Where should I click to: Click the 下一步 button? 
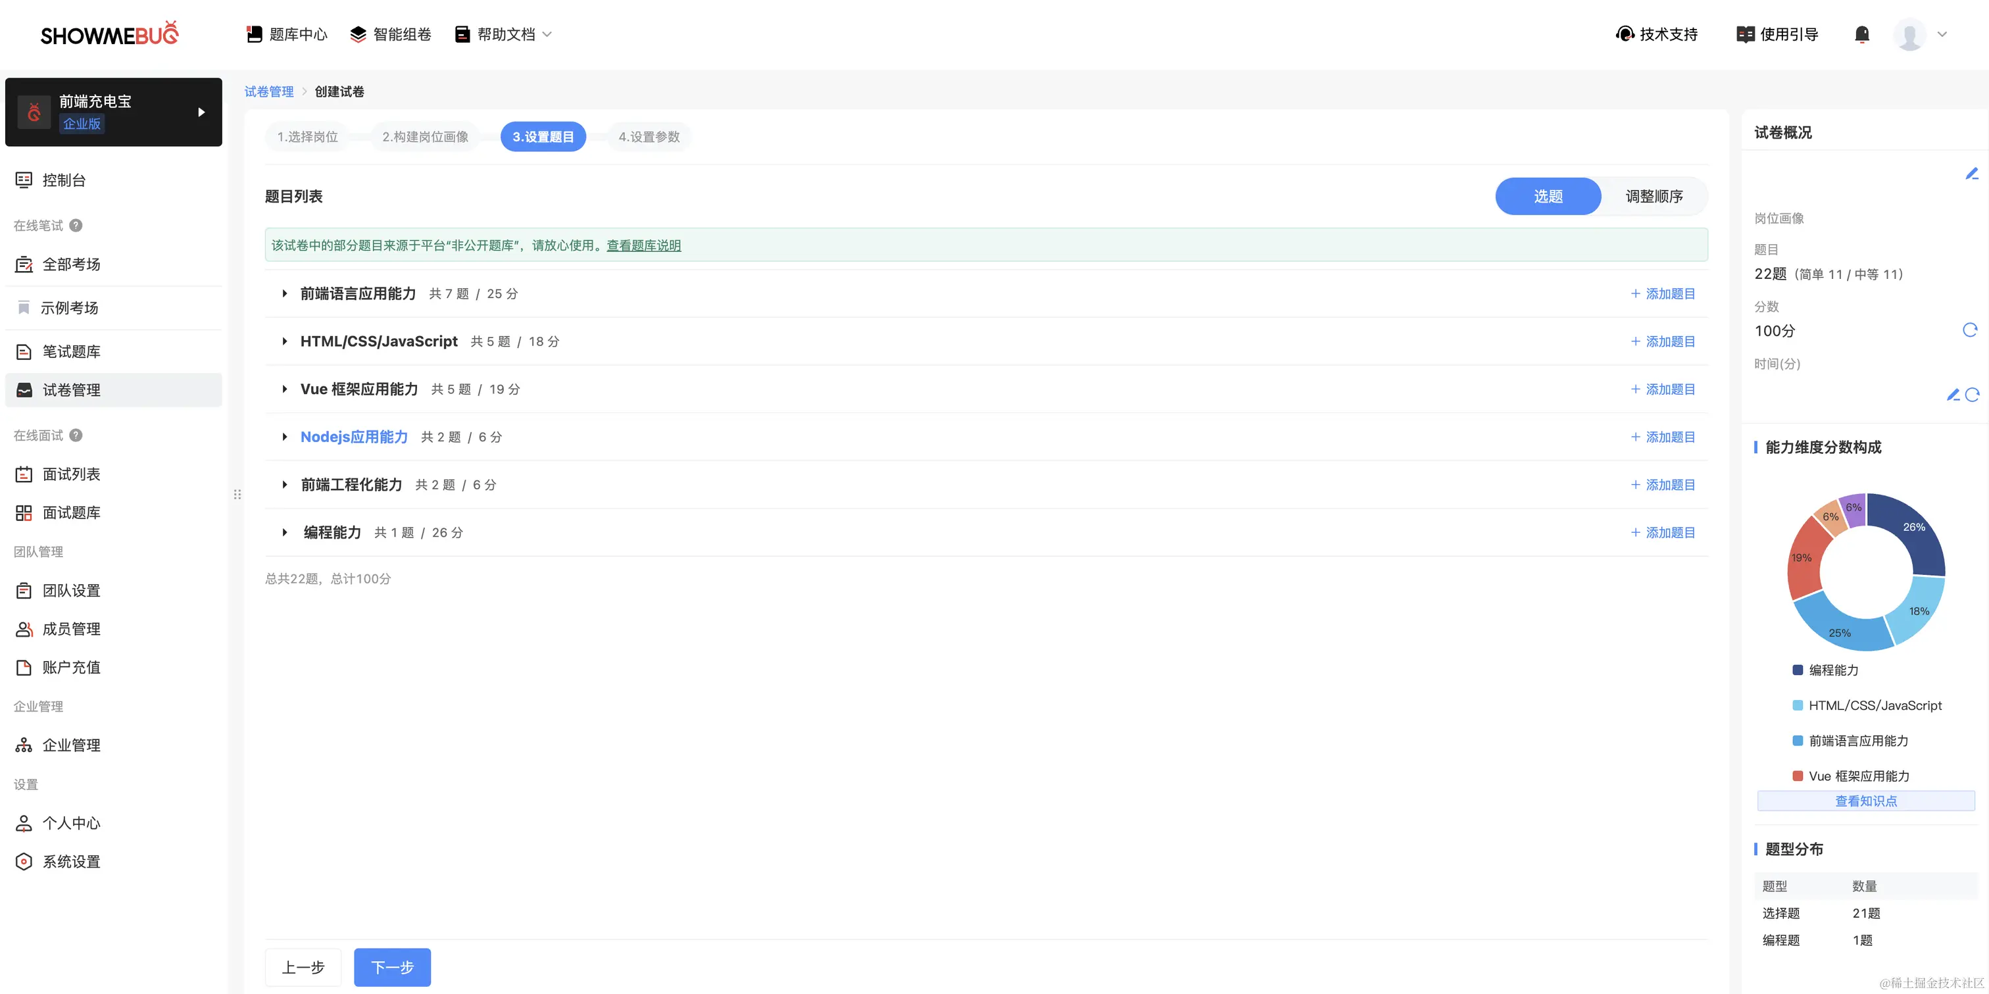click(392, 967)
